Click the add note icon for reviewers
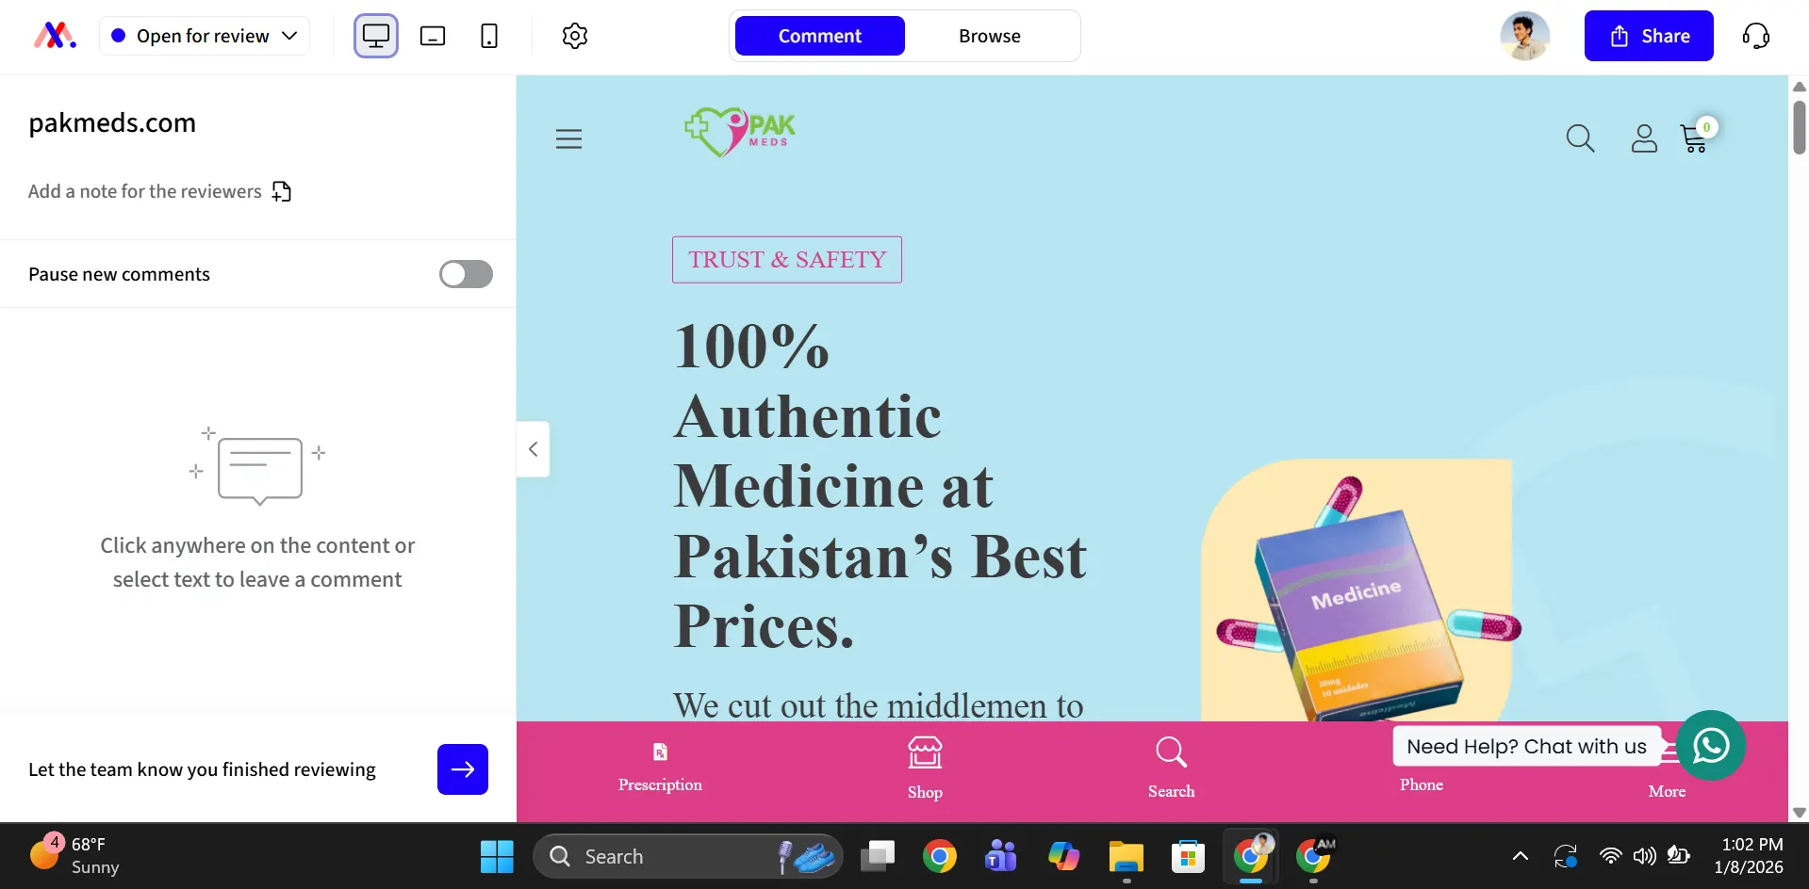The width and height of the screenshot is (1809, 889). [x=282, y=191]
